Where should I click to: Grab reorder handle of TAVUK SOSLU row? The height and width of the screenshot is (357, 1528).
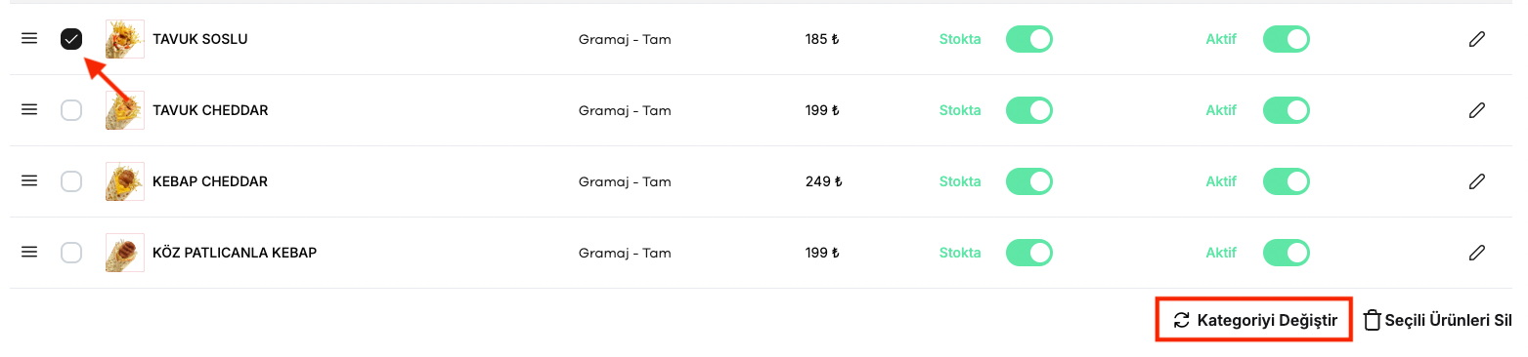(x=29, y=39)
